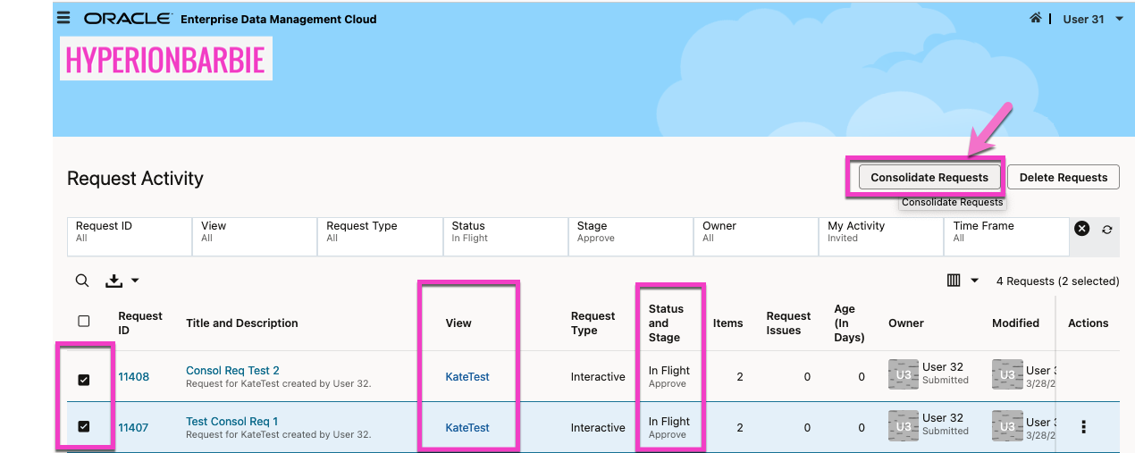Open the Time Frame filter dropdown
Screen dimensions: 1135x453
click(1005, 232)
